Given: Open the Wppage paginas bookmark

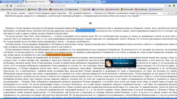Looking at the screenshot, I should pyautogui.click(x=71, y=9).
